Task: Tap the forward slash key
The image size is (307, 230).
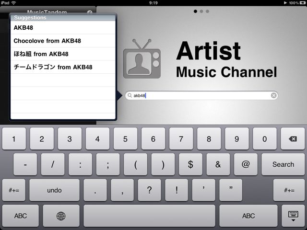Action: click(53, 164)
